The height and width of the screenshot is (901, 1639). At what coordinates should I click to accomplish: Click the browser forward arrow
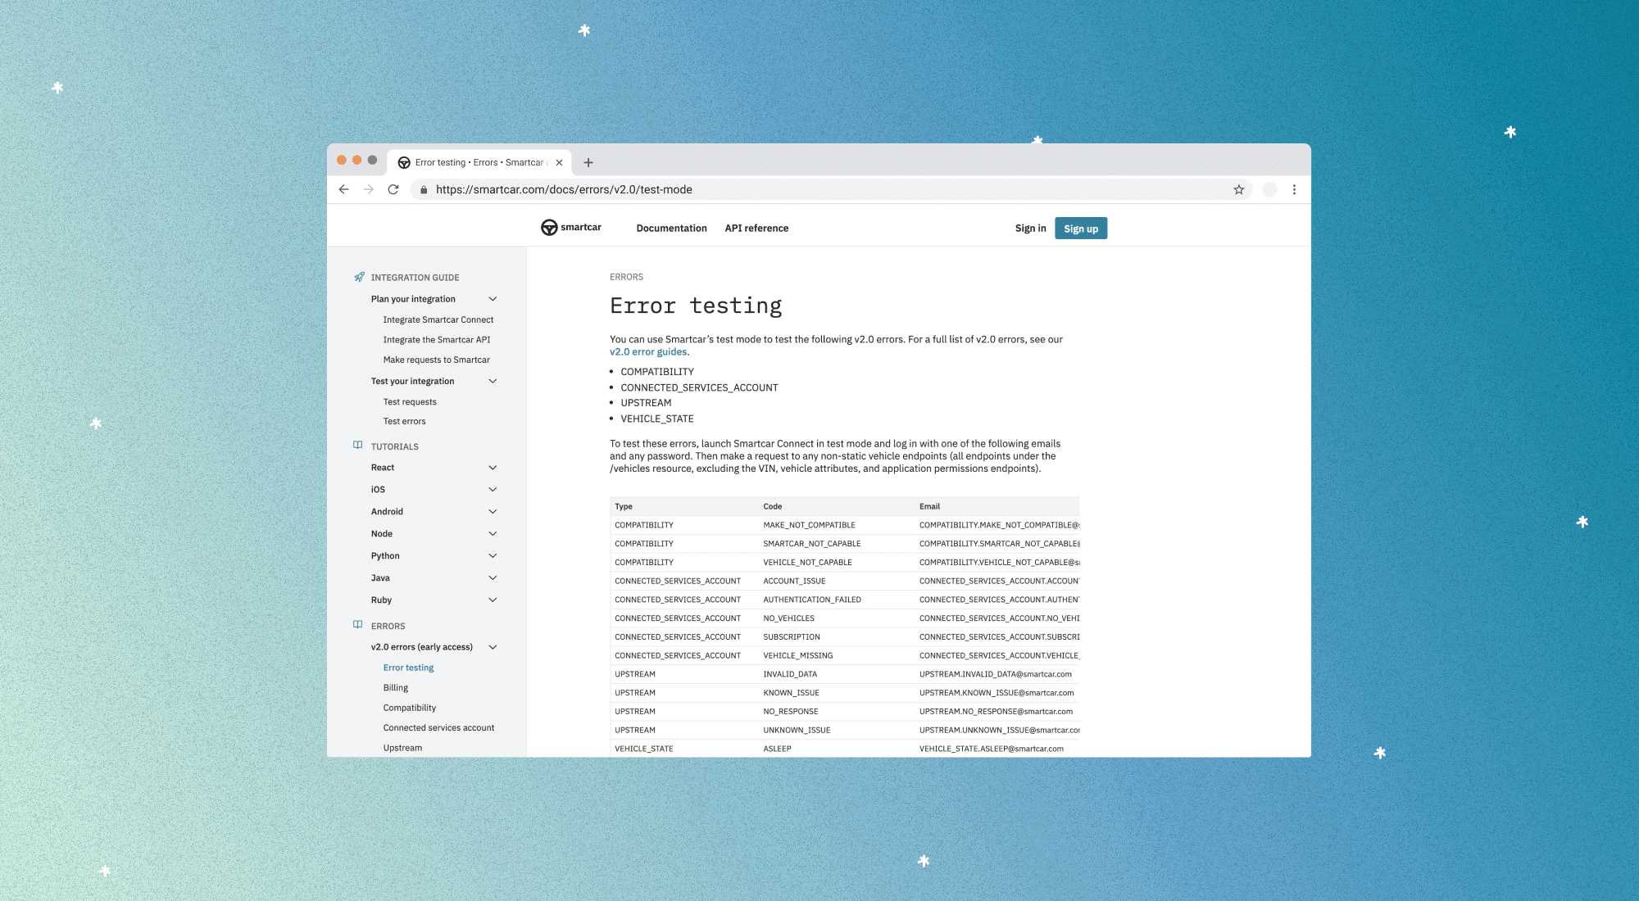coord(369,189)
